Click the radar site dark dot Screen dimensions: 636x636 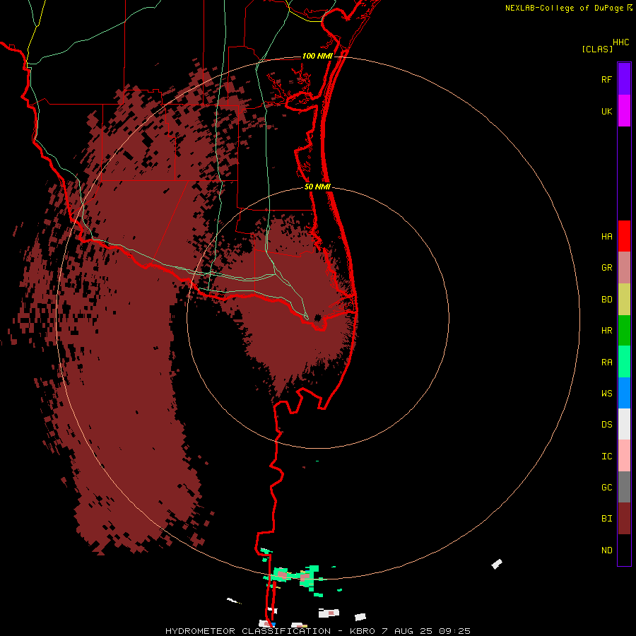click(317, 317)
